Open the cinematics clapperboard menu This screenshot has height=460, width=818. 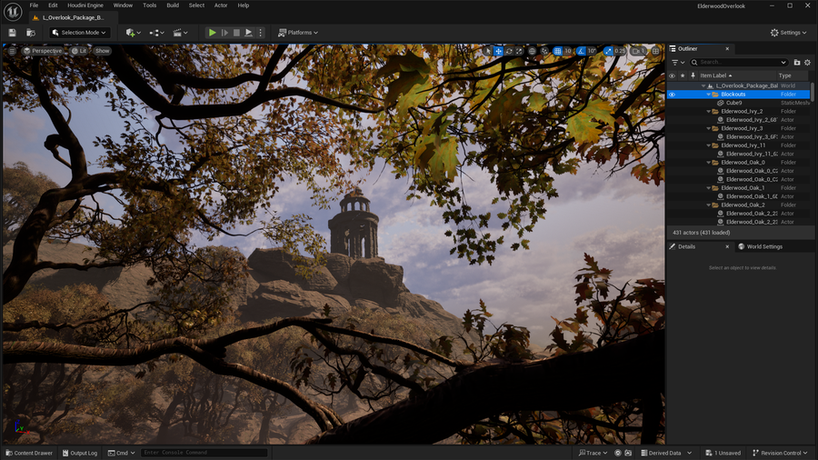point(179,33)
